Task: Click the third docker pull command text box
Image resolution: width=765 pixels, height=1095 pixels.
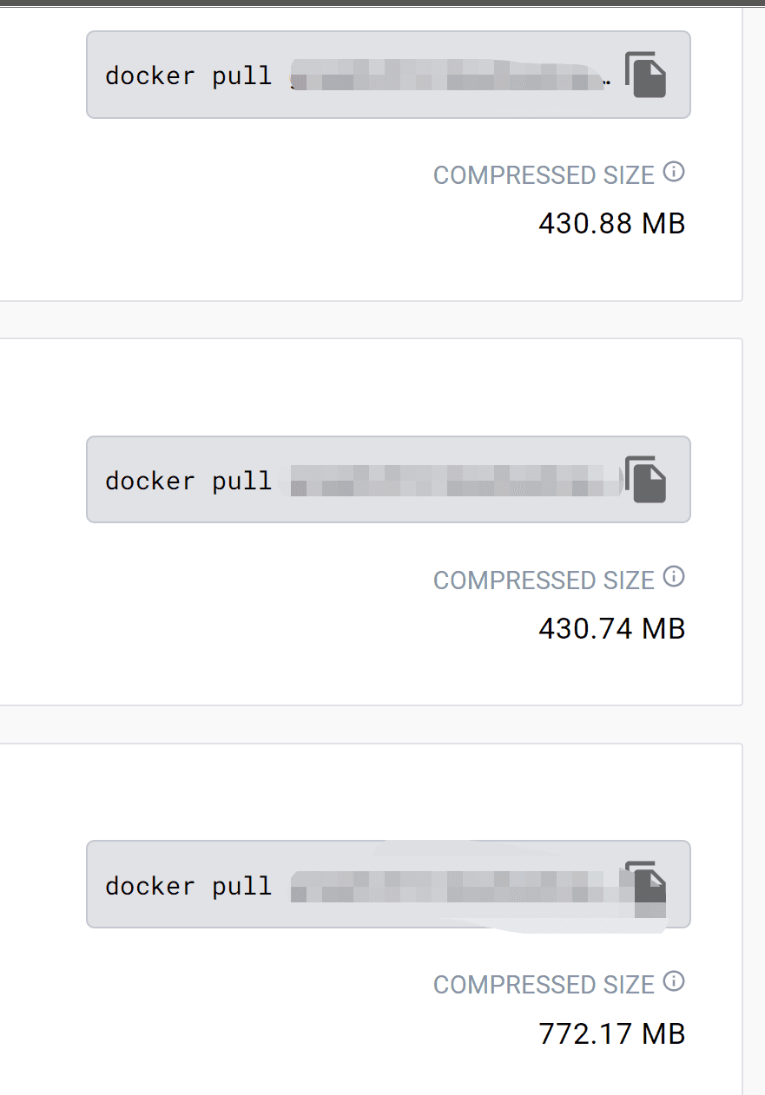Action: point(388,884)
